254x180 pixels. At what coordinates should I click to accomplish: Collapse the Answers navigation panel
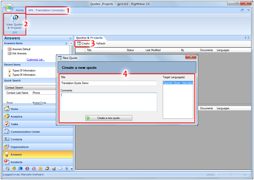tap(70, 38)
